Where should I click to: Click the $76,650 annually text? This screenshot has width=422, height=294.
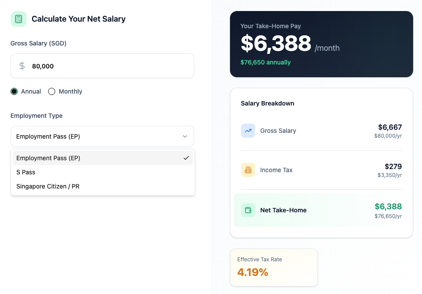pyautogui.click(x=265, y=62)
